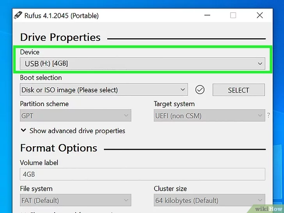The width and height of the screenshot is (284, 213).
Task: Open the Cluster size 64 kilobytes dropdown
Action: [x=209, y=200]
